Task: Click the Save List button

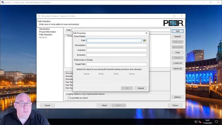Action: click(178, 68)
